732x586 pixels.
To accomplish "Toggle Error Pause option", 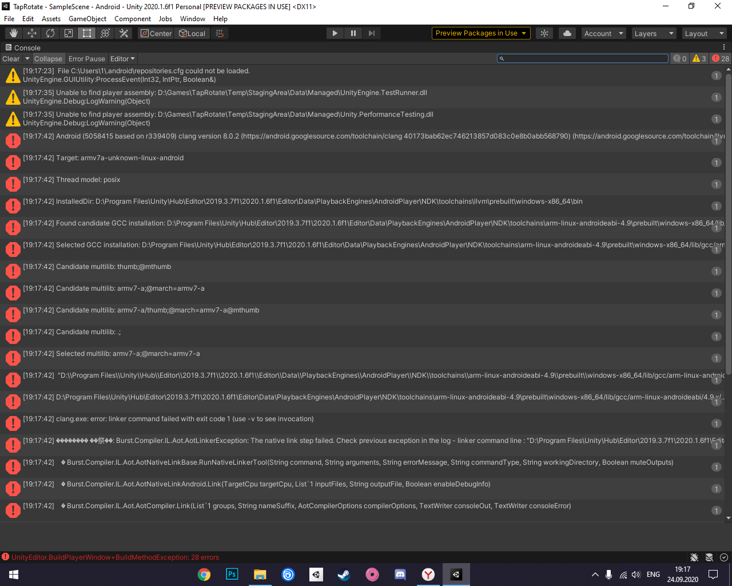I will click(x=87, y=58).
